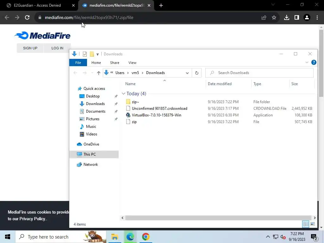Expand the Explorer ribbon chevron

click(307, 62)
